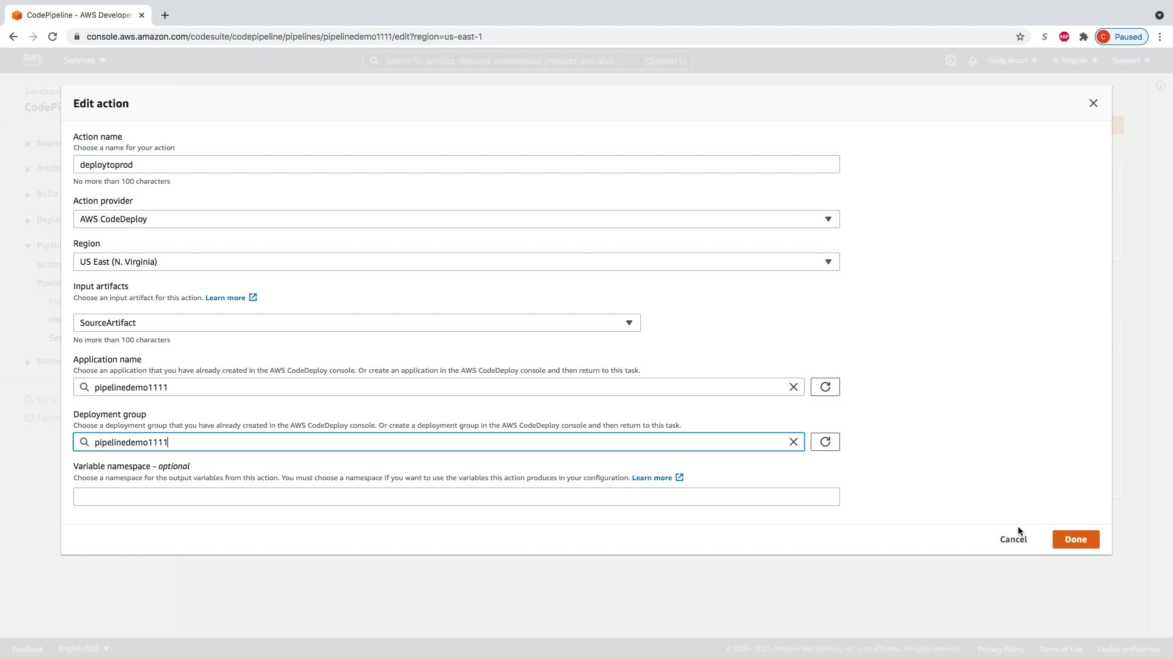1173x659 pixels.
Task: Open Learn more link for variable namespace
Action: (x=651, y=478)
